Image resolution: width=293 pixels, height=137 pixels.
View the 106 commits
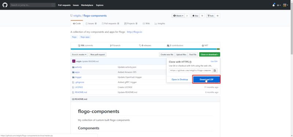(x=85, y=45)
